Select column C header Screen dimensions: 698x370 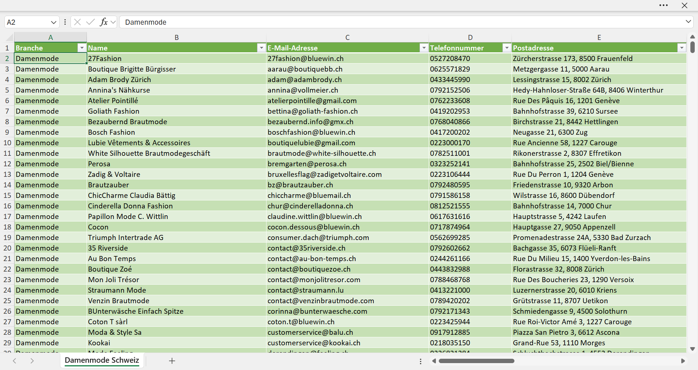(x=348, y=37)
